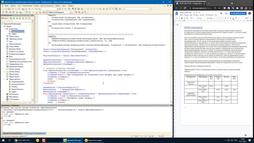This screenshot has width=254, height=143.
Task: Open Каркасная конфигурация taskbar button
Action: click(x=94, y=140)
